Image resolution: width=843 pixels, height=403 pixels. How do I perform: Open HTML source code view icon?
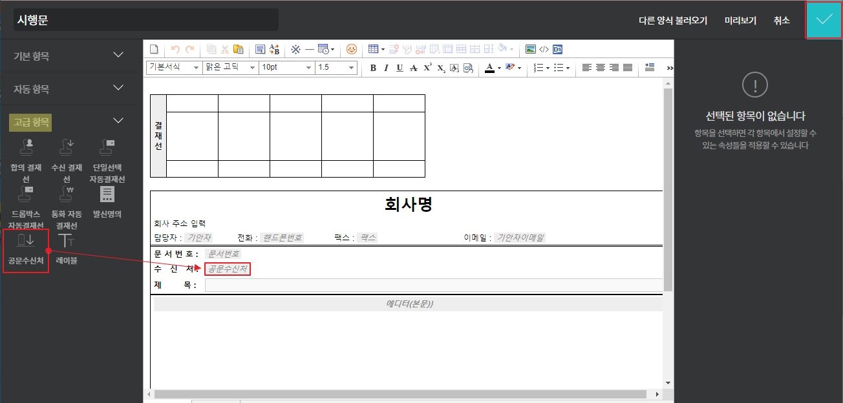tap(544, 49)
